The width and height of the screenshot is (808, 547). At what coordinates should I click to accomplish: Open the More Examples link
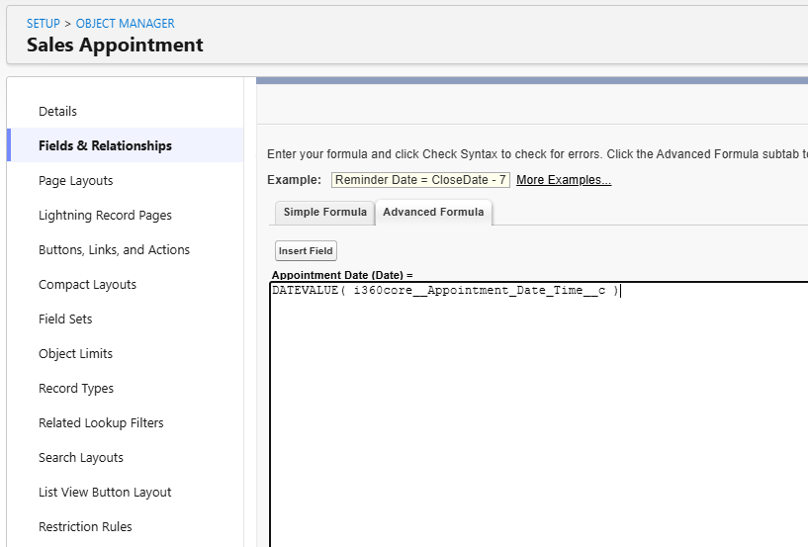564,180
